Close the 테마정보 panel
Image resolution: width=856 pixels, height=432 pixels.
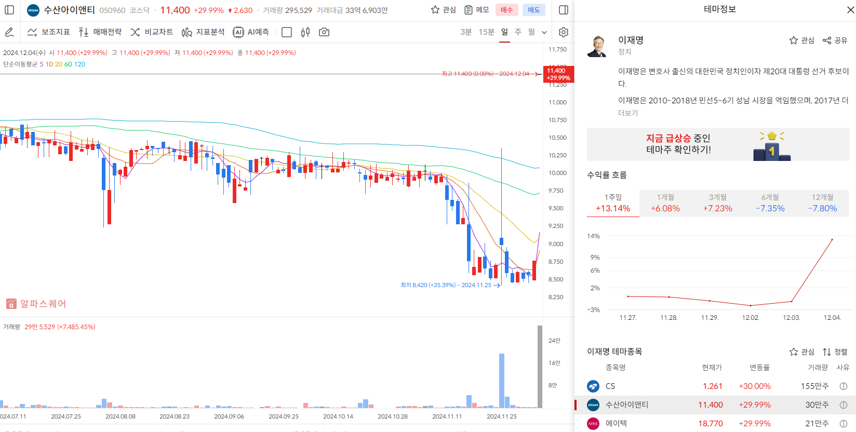(851, 10)
